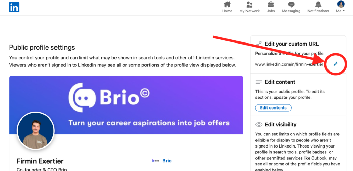Image resolution: width=353 pixels, height=171 pixels.
Task: Click the Public profile settings heading
Action: click(x=42, y=47)
